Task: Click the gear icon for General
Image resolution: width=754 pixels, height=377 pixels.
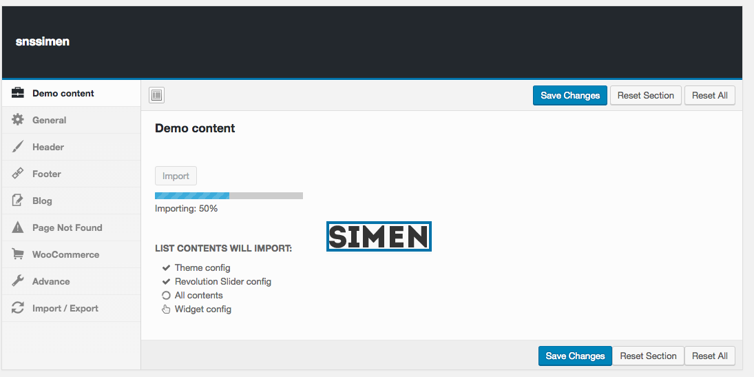Action: coord(18,120)
